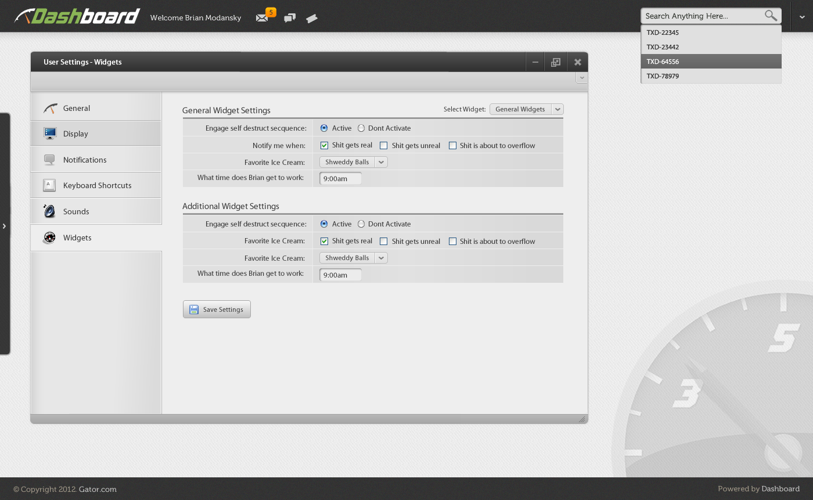Click the Save Settings button

tap(217, 310)
